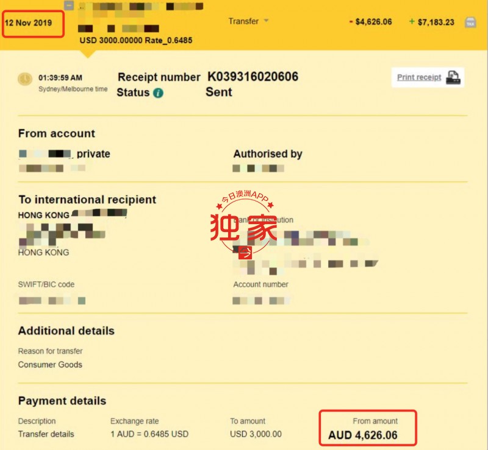
Task: Click the printer icon beside Print receipt
Action: tap(453, 77)
